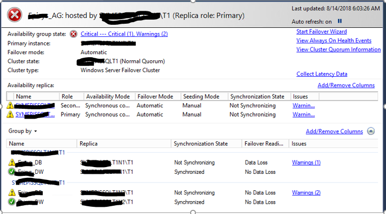This screenshot has height=214, width=386.
Task: View Always On Health Events
Action: click(334, 41)
